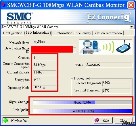The width and height of the screenshot is (136, 126).
Task: Close the window with the title bar X
Action: click(131, 5)
